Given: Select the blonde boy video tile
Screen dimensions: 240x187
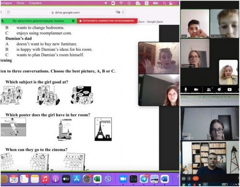Looking at the screenshot, I should click(225, 23).
